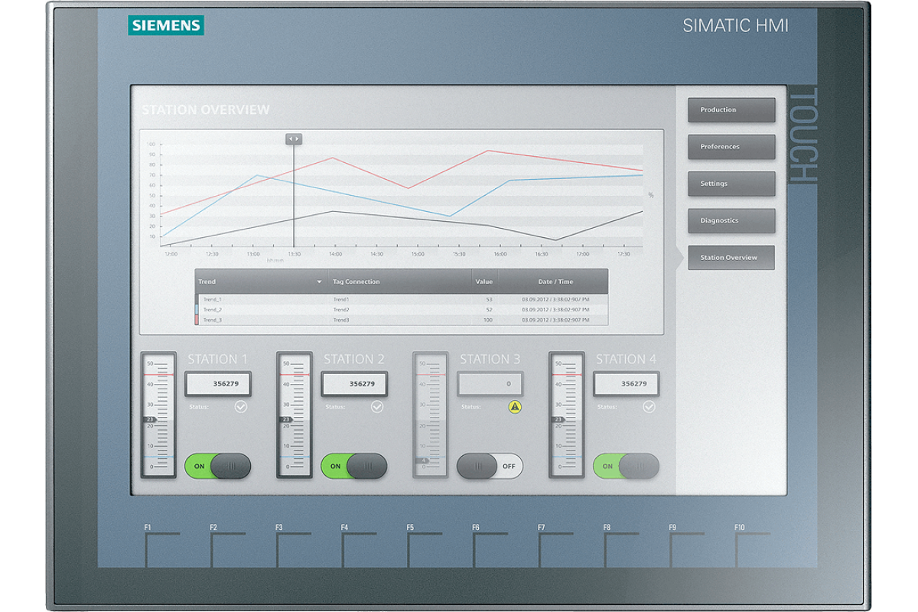Open the Preferences button
The height and width of the screenshot is (612, 918).
tap(731, 147)
